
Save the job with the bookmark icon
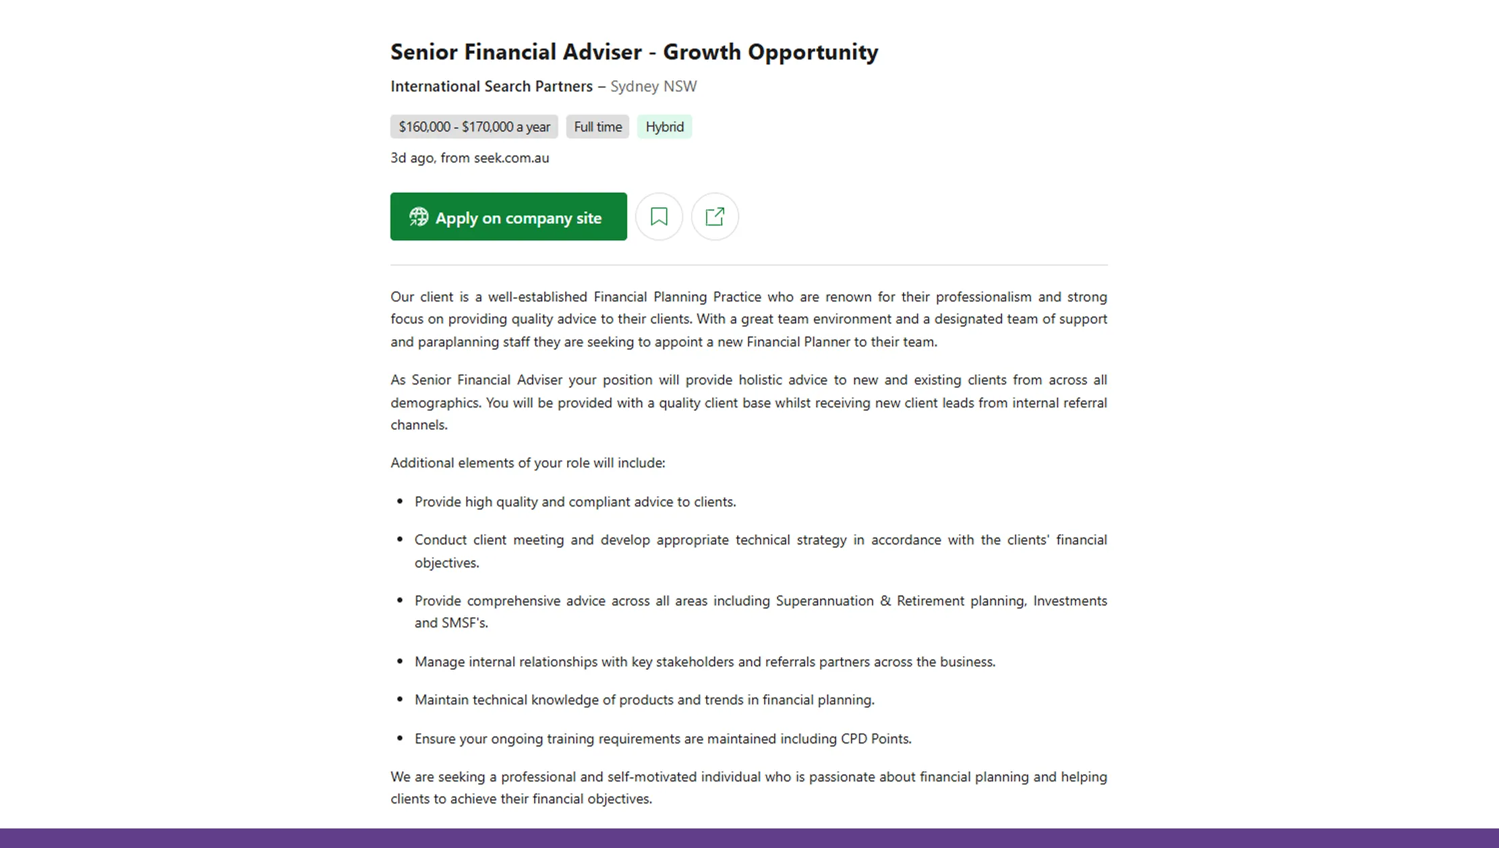tap(659, 217)
